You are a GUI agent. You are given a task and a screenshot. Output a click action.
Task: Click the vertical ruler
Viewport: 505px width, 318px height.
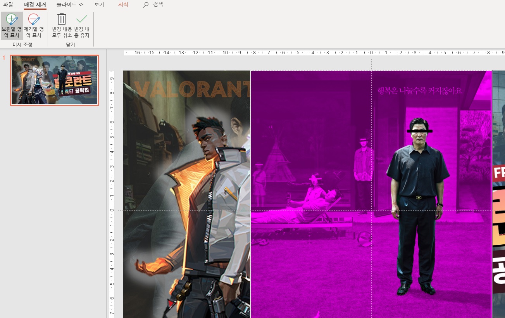[x=112, y=194]
